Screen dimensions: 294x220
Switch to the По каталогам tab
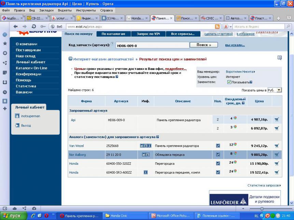(x=113, y=34)
